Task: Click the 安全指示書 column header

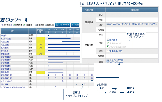Action: (40, 31)
